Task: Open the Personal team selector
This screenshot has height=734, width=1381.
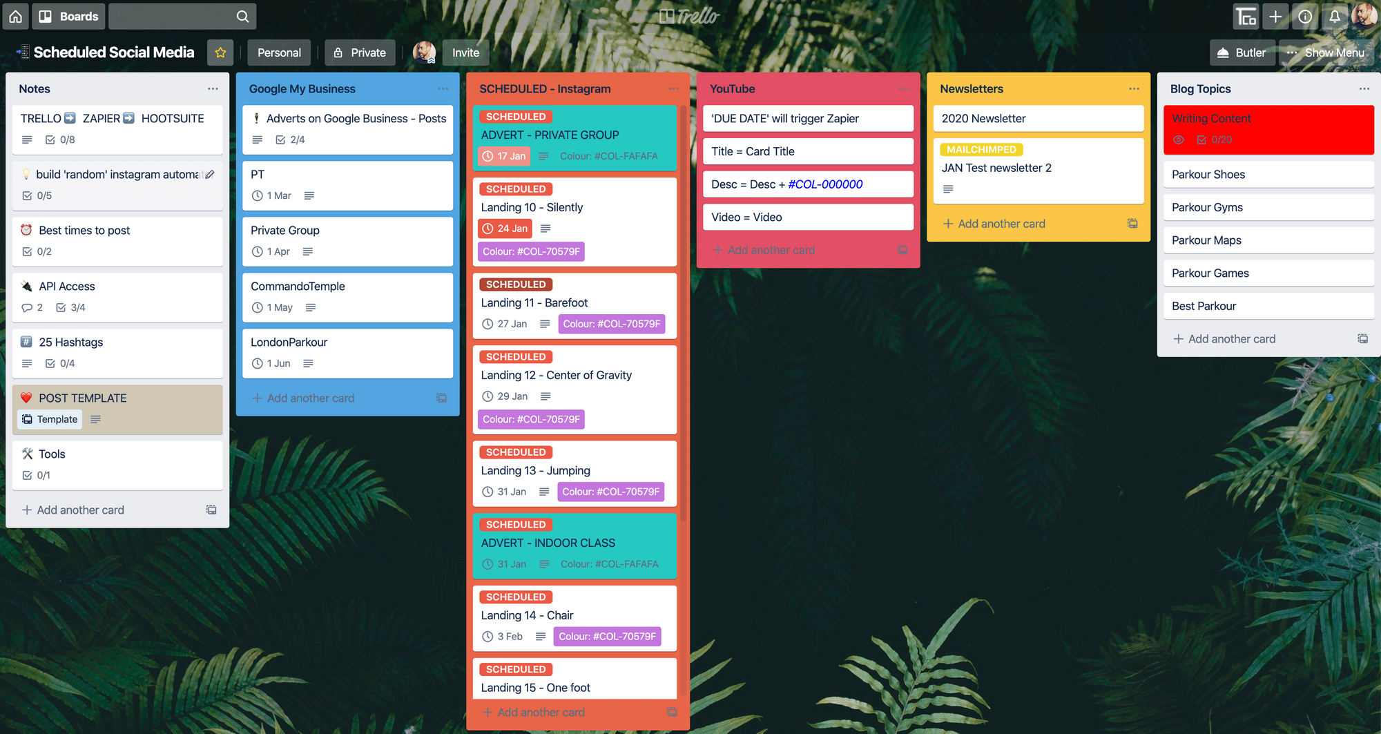Action: pyautogui.click(x=279, y=52)
